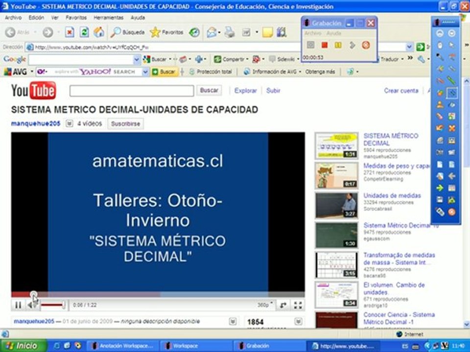
Task: Seek on the video progress bar
Action: pos(158,294)
